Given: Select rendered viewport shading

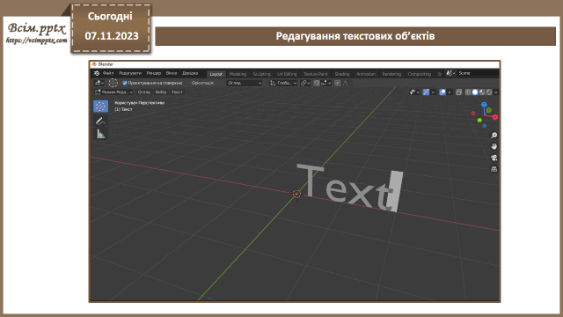Looking at the screenshot, I should [x=489, y=92].
